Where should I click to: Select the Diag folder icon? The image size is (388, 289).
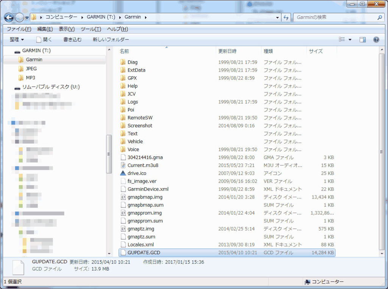coord(123,62)
